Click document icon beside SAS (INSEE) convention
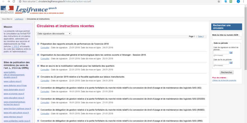247x123 pixels. [x=38, y=110]
